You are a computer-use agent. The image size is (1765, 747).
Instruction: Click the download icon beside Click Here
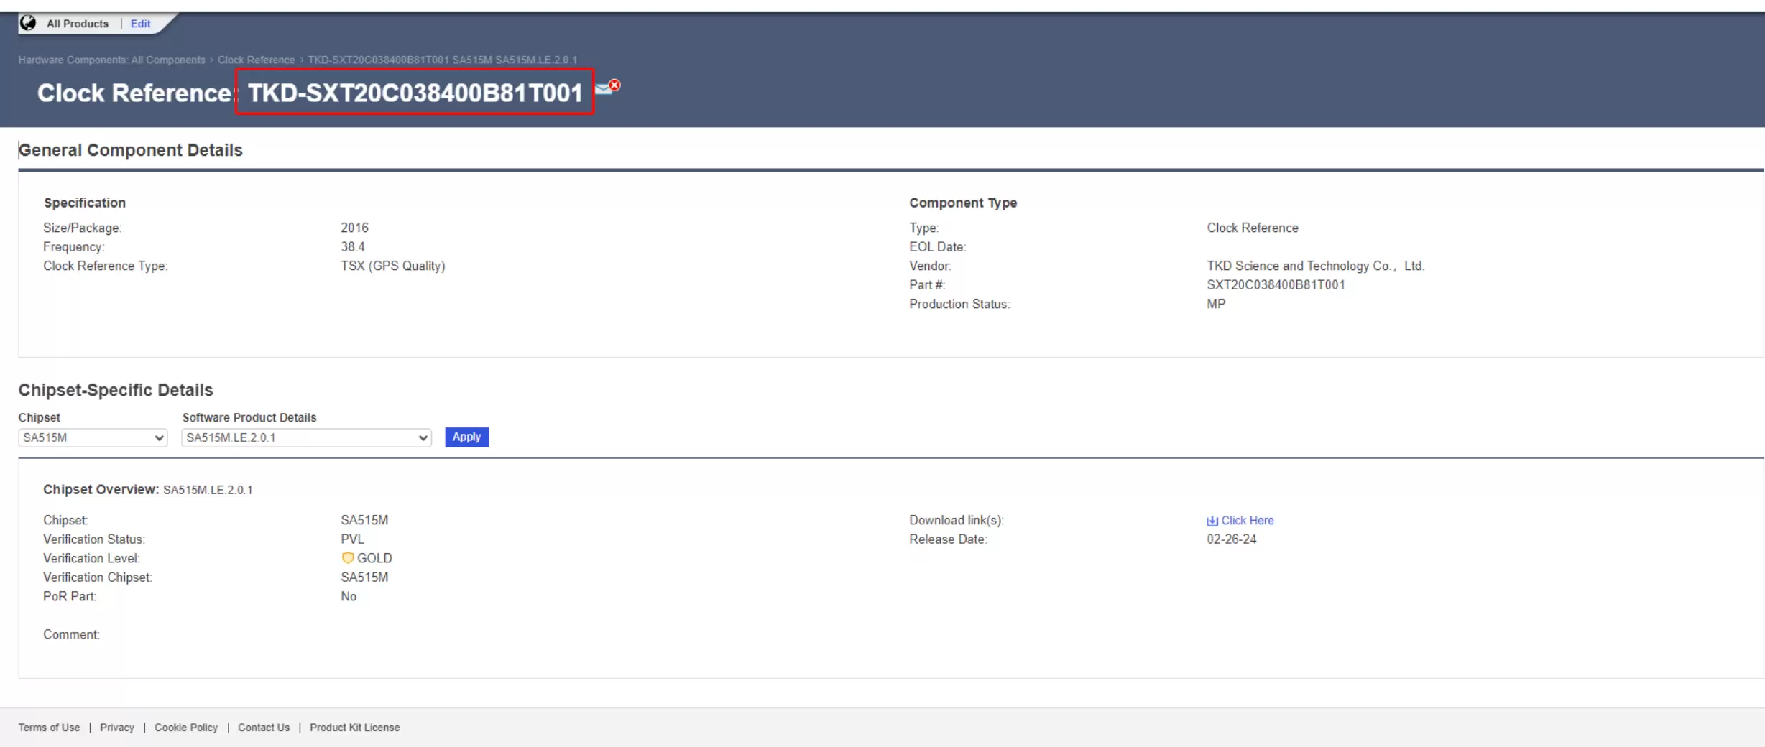1212,521
